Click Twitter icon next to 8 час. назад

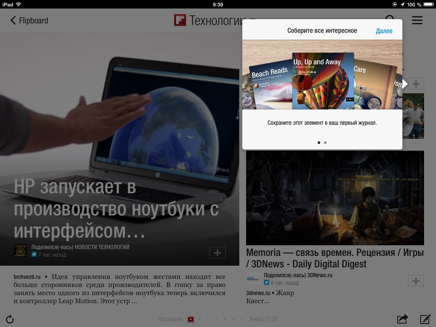(267, 283)
